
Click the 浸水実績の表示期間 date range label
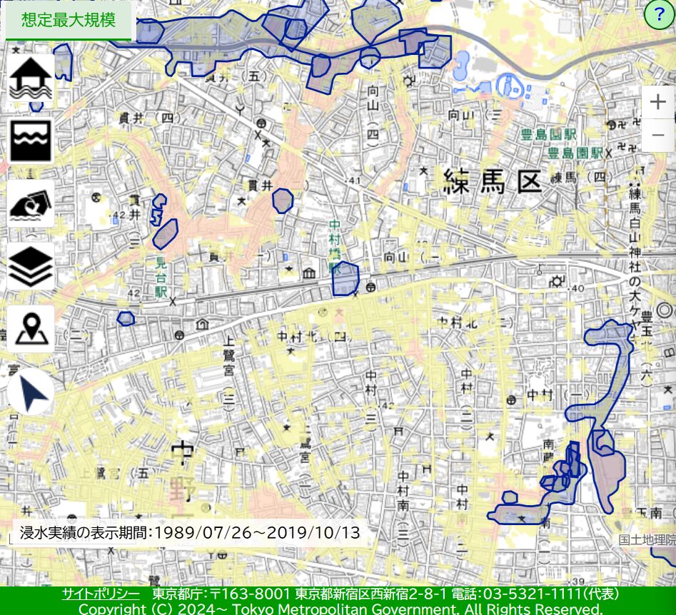point(190,533)
